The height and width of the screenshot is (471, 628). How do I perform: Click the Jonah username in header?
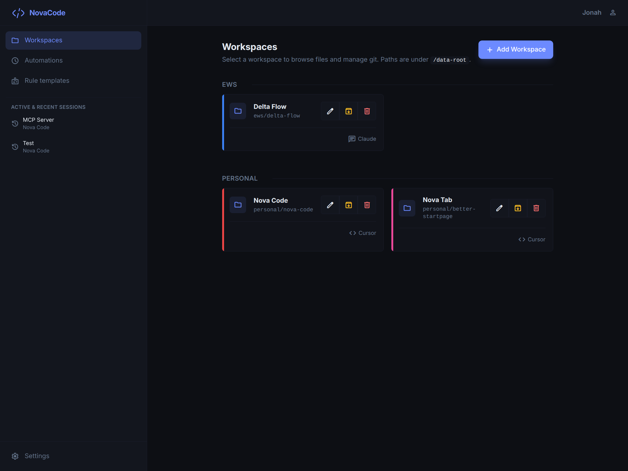point(592,13)
